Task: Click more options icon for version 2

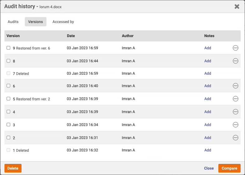Action: tap(235, 138)
